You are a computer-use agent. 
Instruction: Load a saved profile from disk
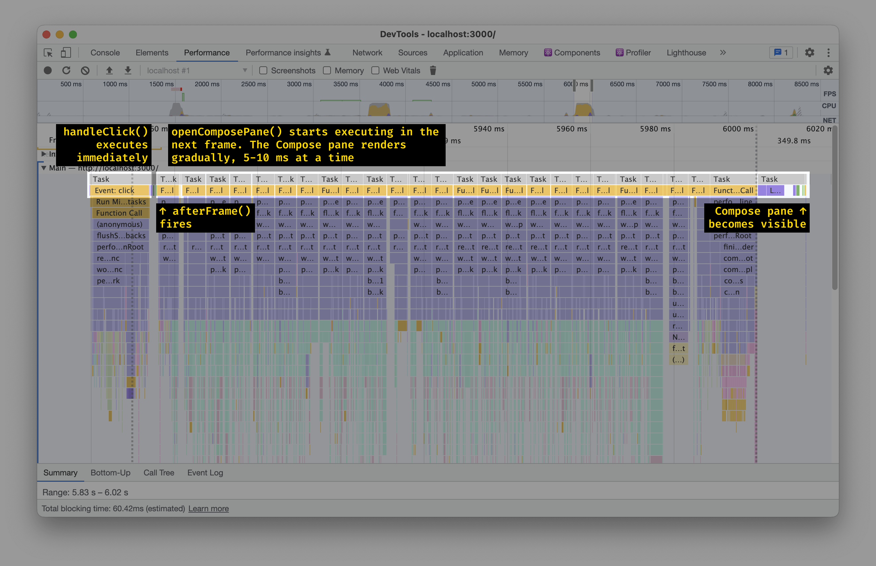pos(109,70)
